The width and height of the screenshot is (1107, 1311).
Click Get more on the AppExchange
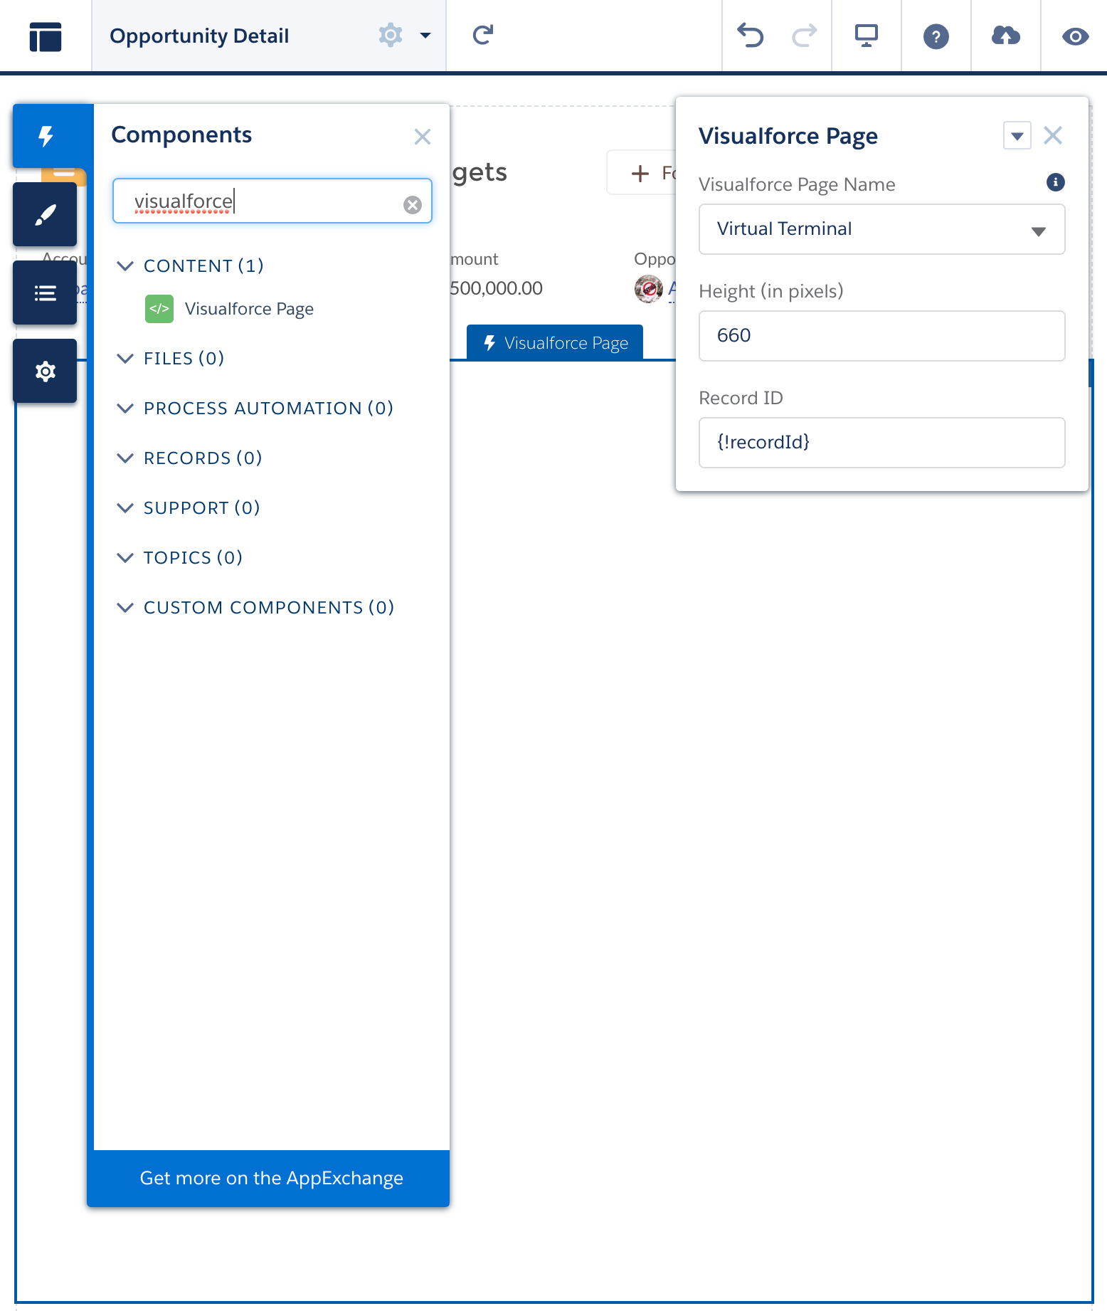[272, 1178]
